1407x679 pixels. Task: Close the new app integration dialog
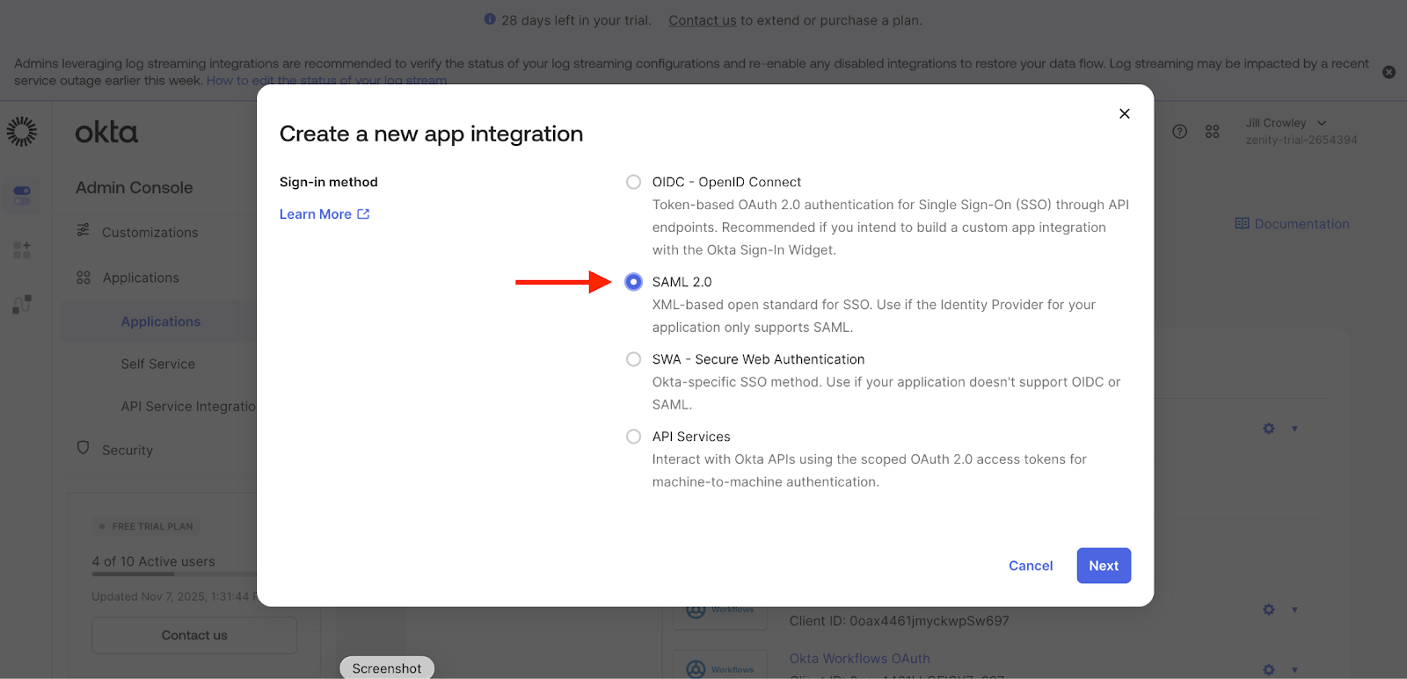[x=1124, y=114]
